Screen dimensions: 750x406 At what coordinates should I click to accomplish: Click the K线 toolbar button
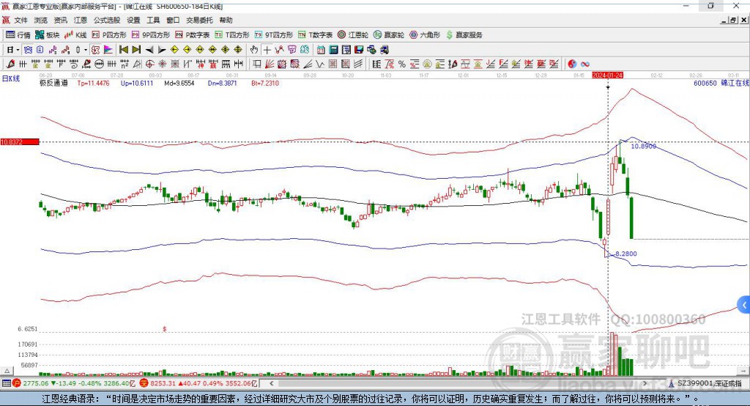pyautogui.click(x=75, y=35)
